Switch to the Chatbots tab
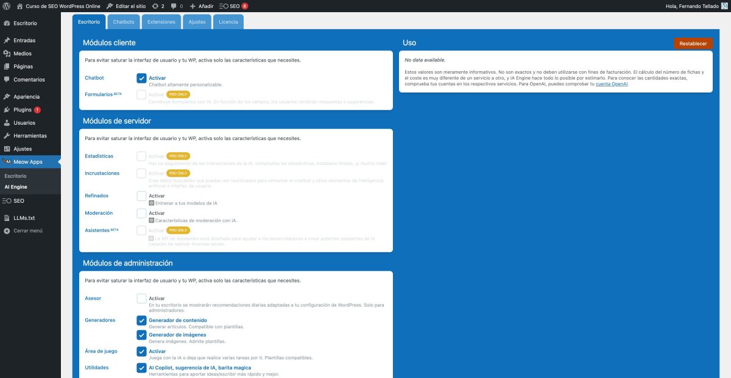This screenshot has width=731, height=378. point(124,22)
